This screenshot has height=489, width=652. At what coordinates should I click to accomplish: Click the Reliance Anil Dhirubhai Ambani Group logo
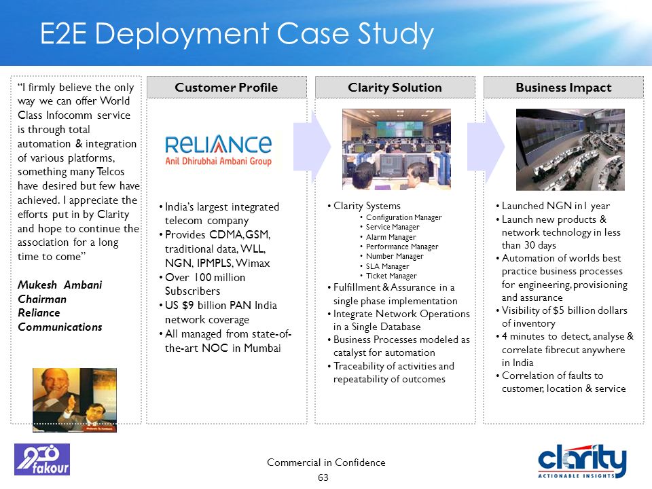[x=219, y=151]
